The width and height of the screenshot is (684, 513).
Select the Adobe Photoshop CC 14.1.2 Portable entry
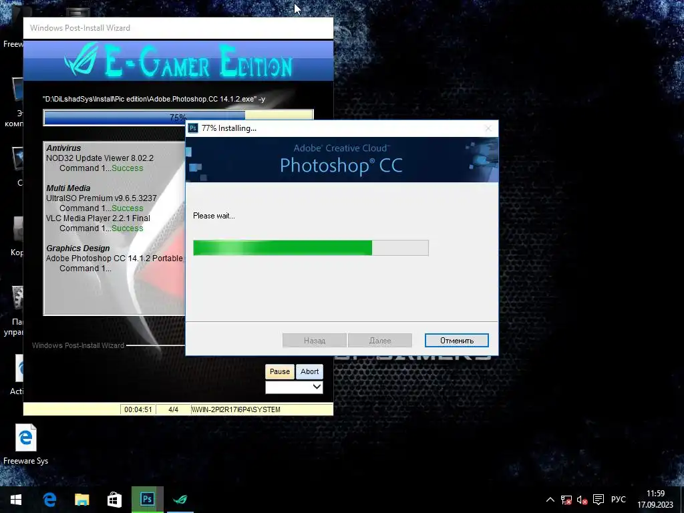point(114,259)
